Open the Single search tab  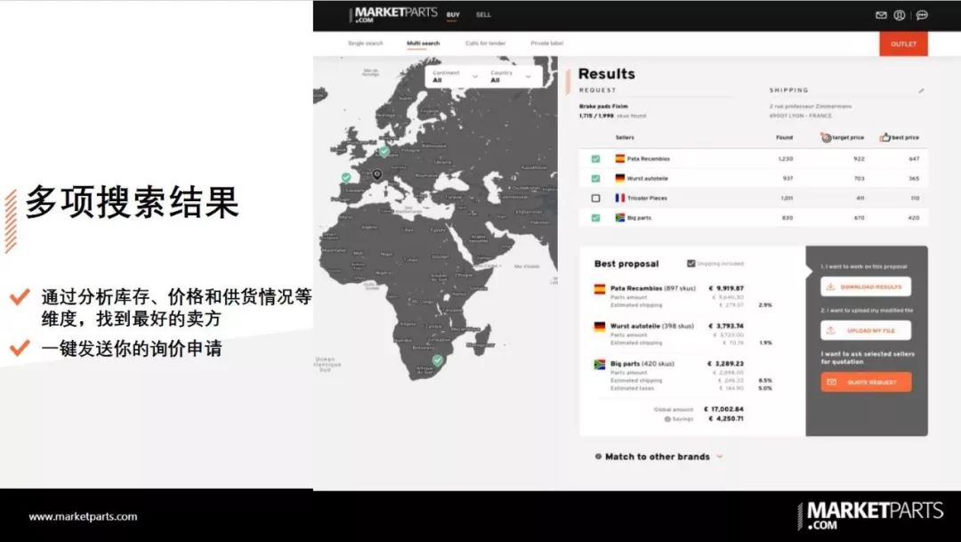pyautogui.click(x=366, y=44)
